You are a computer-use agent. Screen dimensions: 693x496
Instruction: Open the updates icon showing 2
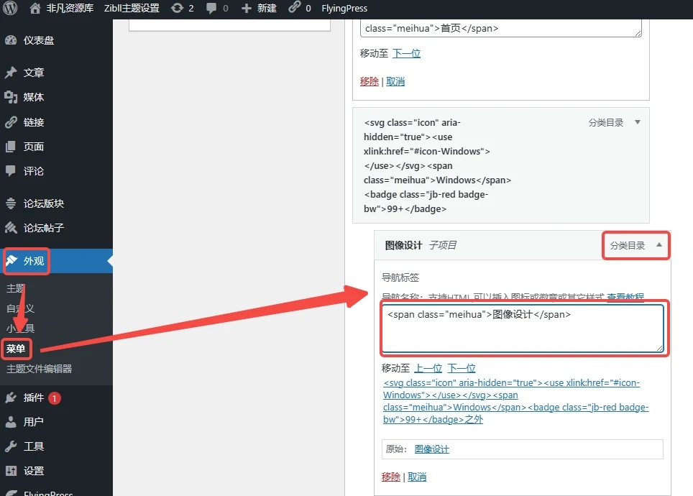[177, 9]
